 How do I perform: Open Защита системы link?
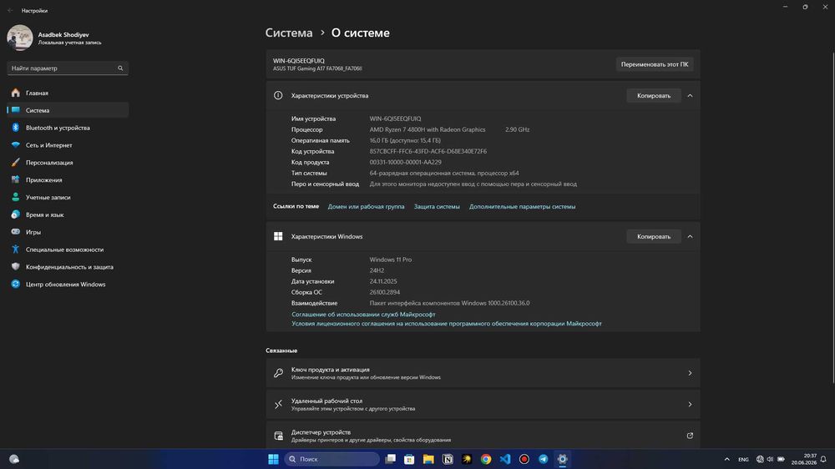click(437, 207)
